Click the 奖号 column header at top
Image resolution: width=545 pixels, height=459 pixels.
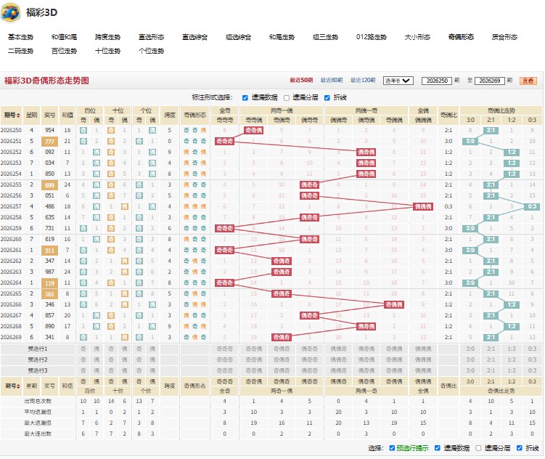pos(49,115)
